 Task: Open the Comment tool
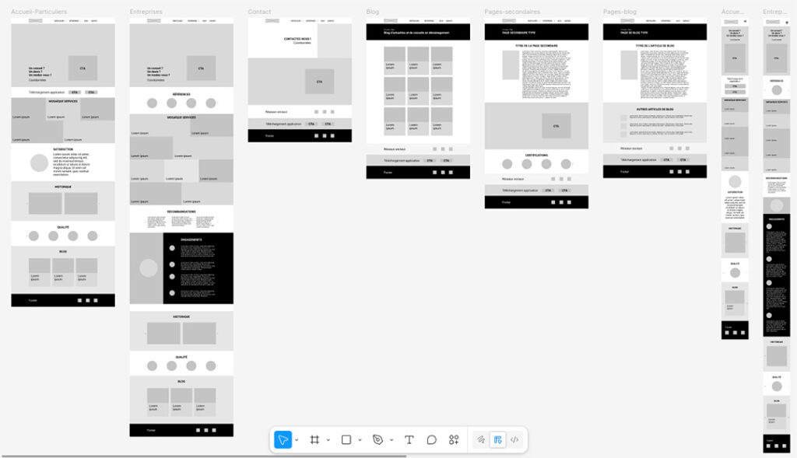click(x=430, y=440)
